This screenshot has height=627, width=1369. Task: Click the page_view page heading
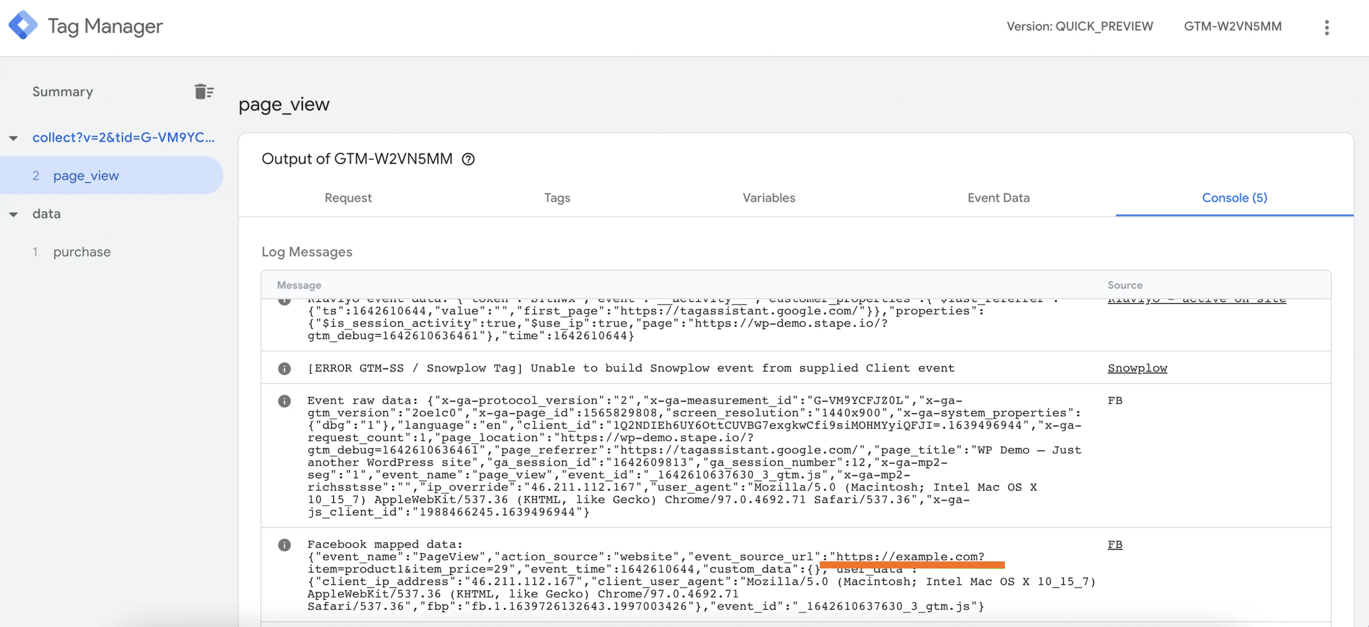click(x=284, y=104)
